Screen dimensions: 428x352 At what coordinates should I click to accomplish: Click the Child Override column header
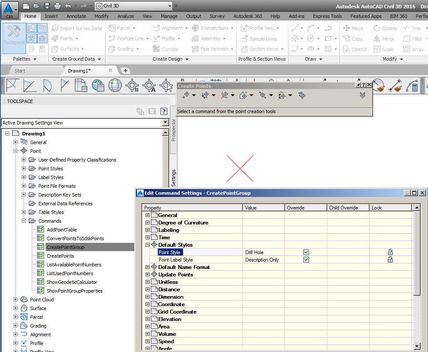[x=348, y=207]
